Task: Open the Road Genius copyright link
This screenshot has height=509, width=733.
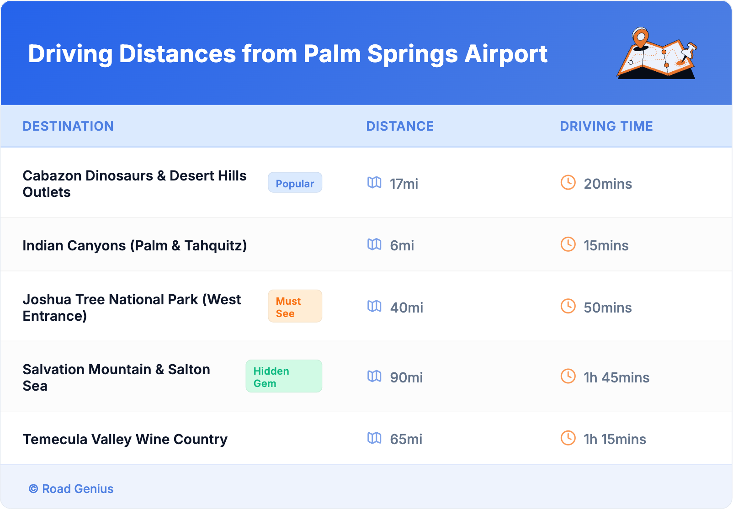Action: pyautogui.click(x=71, y=489)
